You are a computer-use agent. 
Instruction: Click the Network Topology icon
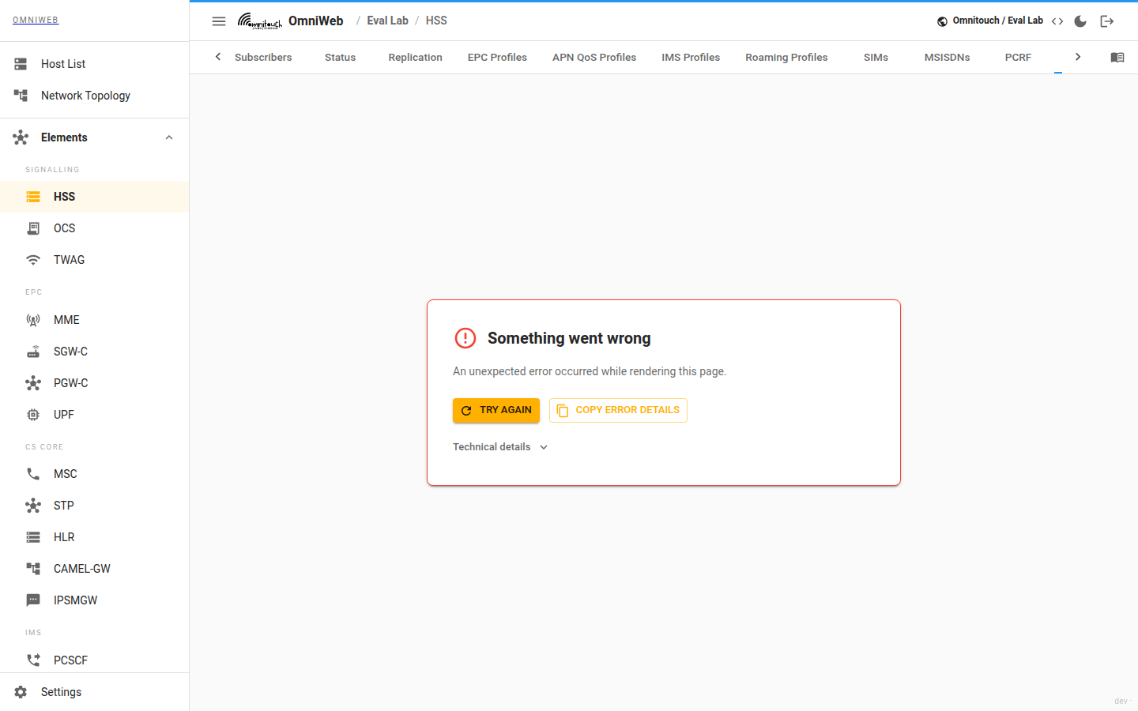pyautogui.click(x=21, y=96)
